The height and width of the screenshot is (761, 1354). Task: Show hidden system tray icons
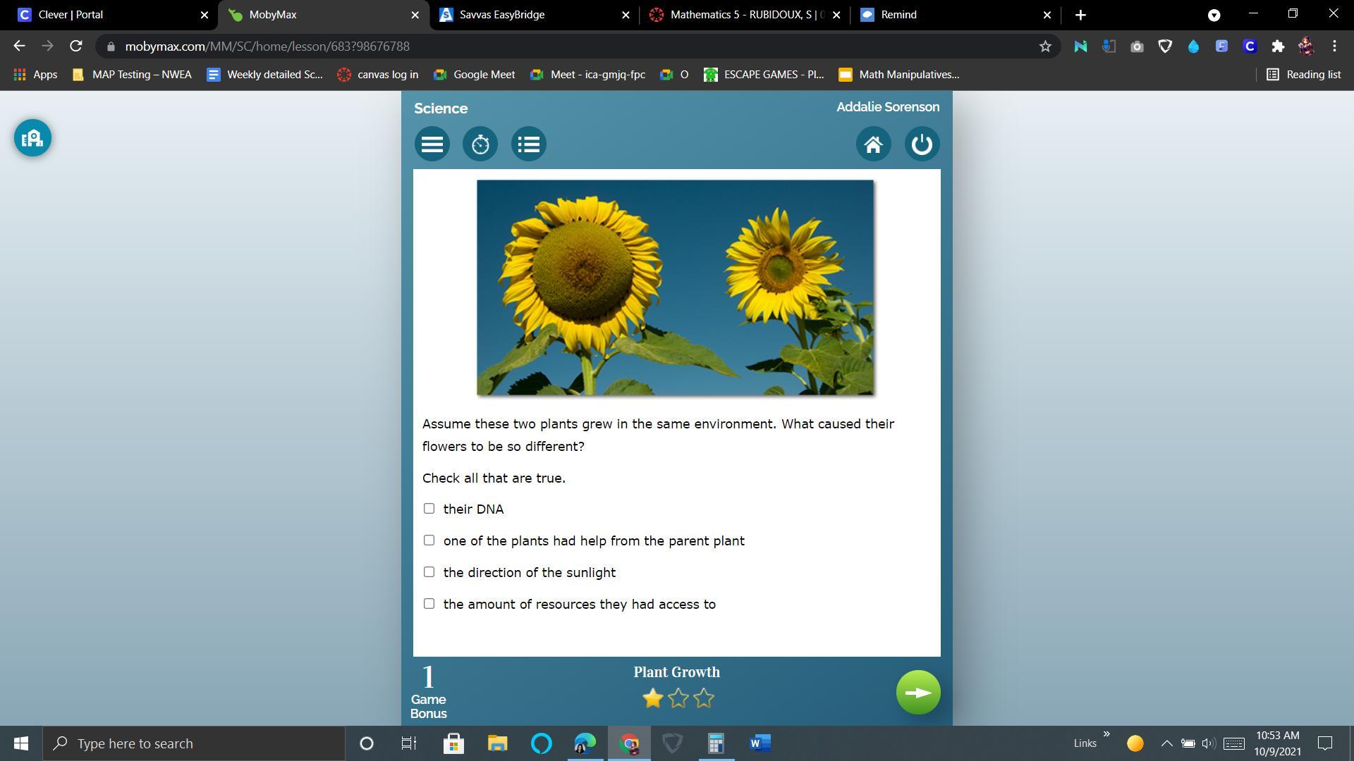(x=1166, y=743)
